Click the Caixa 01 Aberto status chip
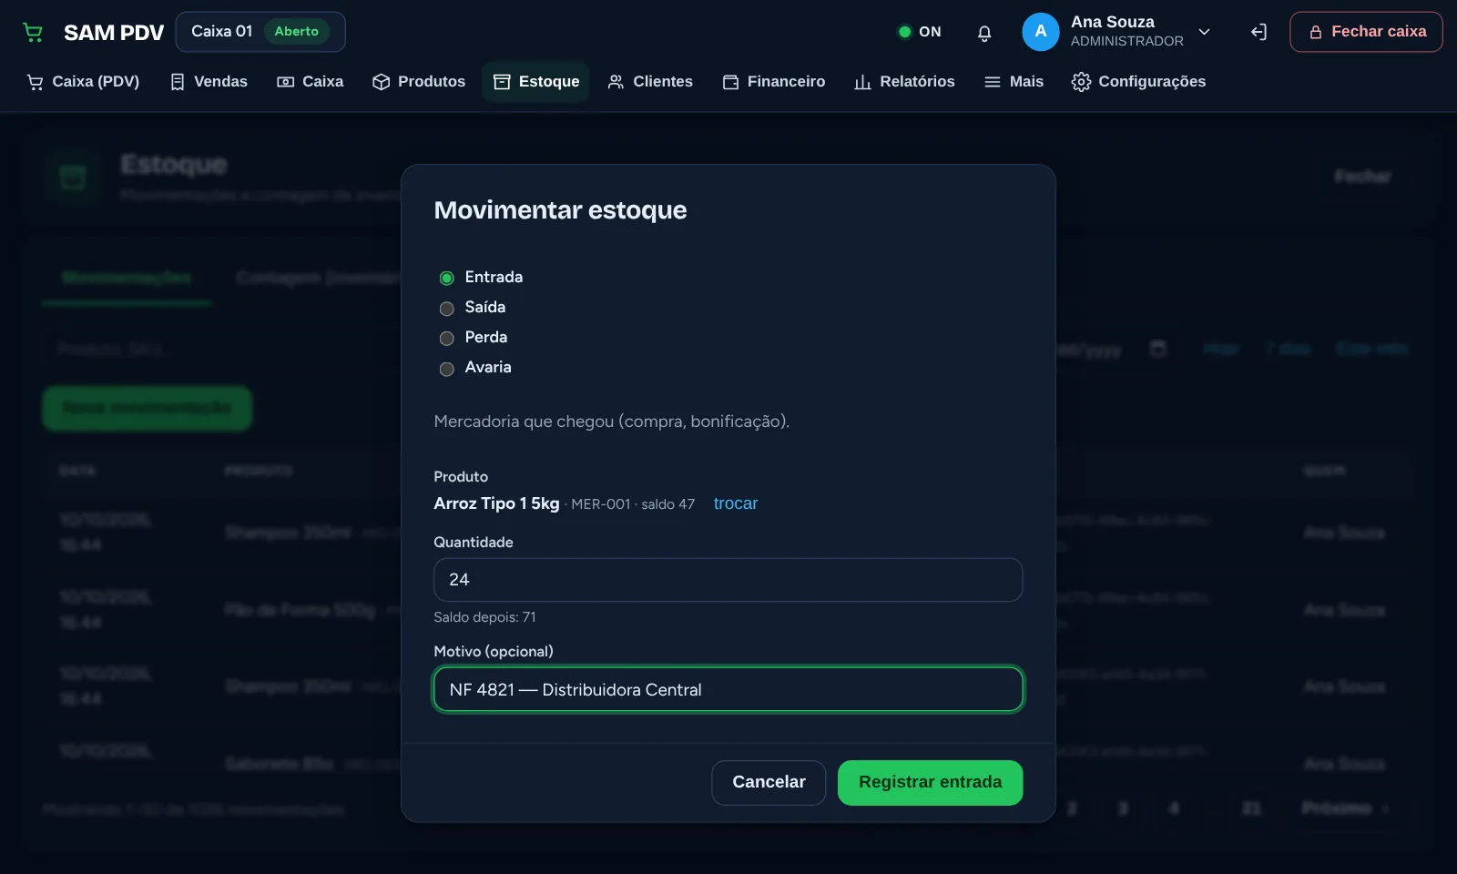This screenshot has height=874, width=1457. pos(260,32)
